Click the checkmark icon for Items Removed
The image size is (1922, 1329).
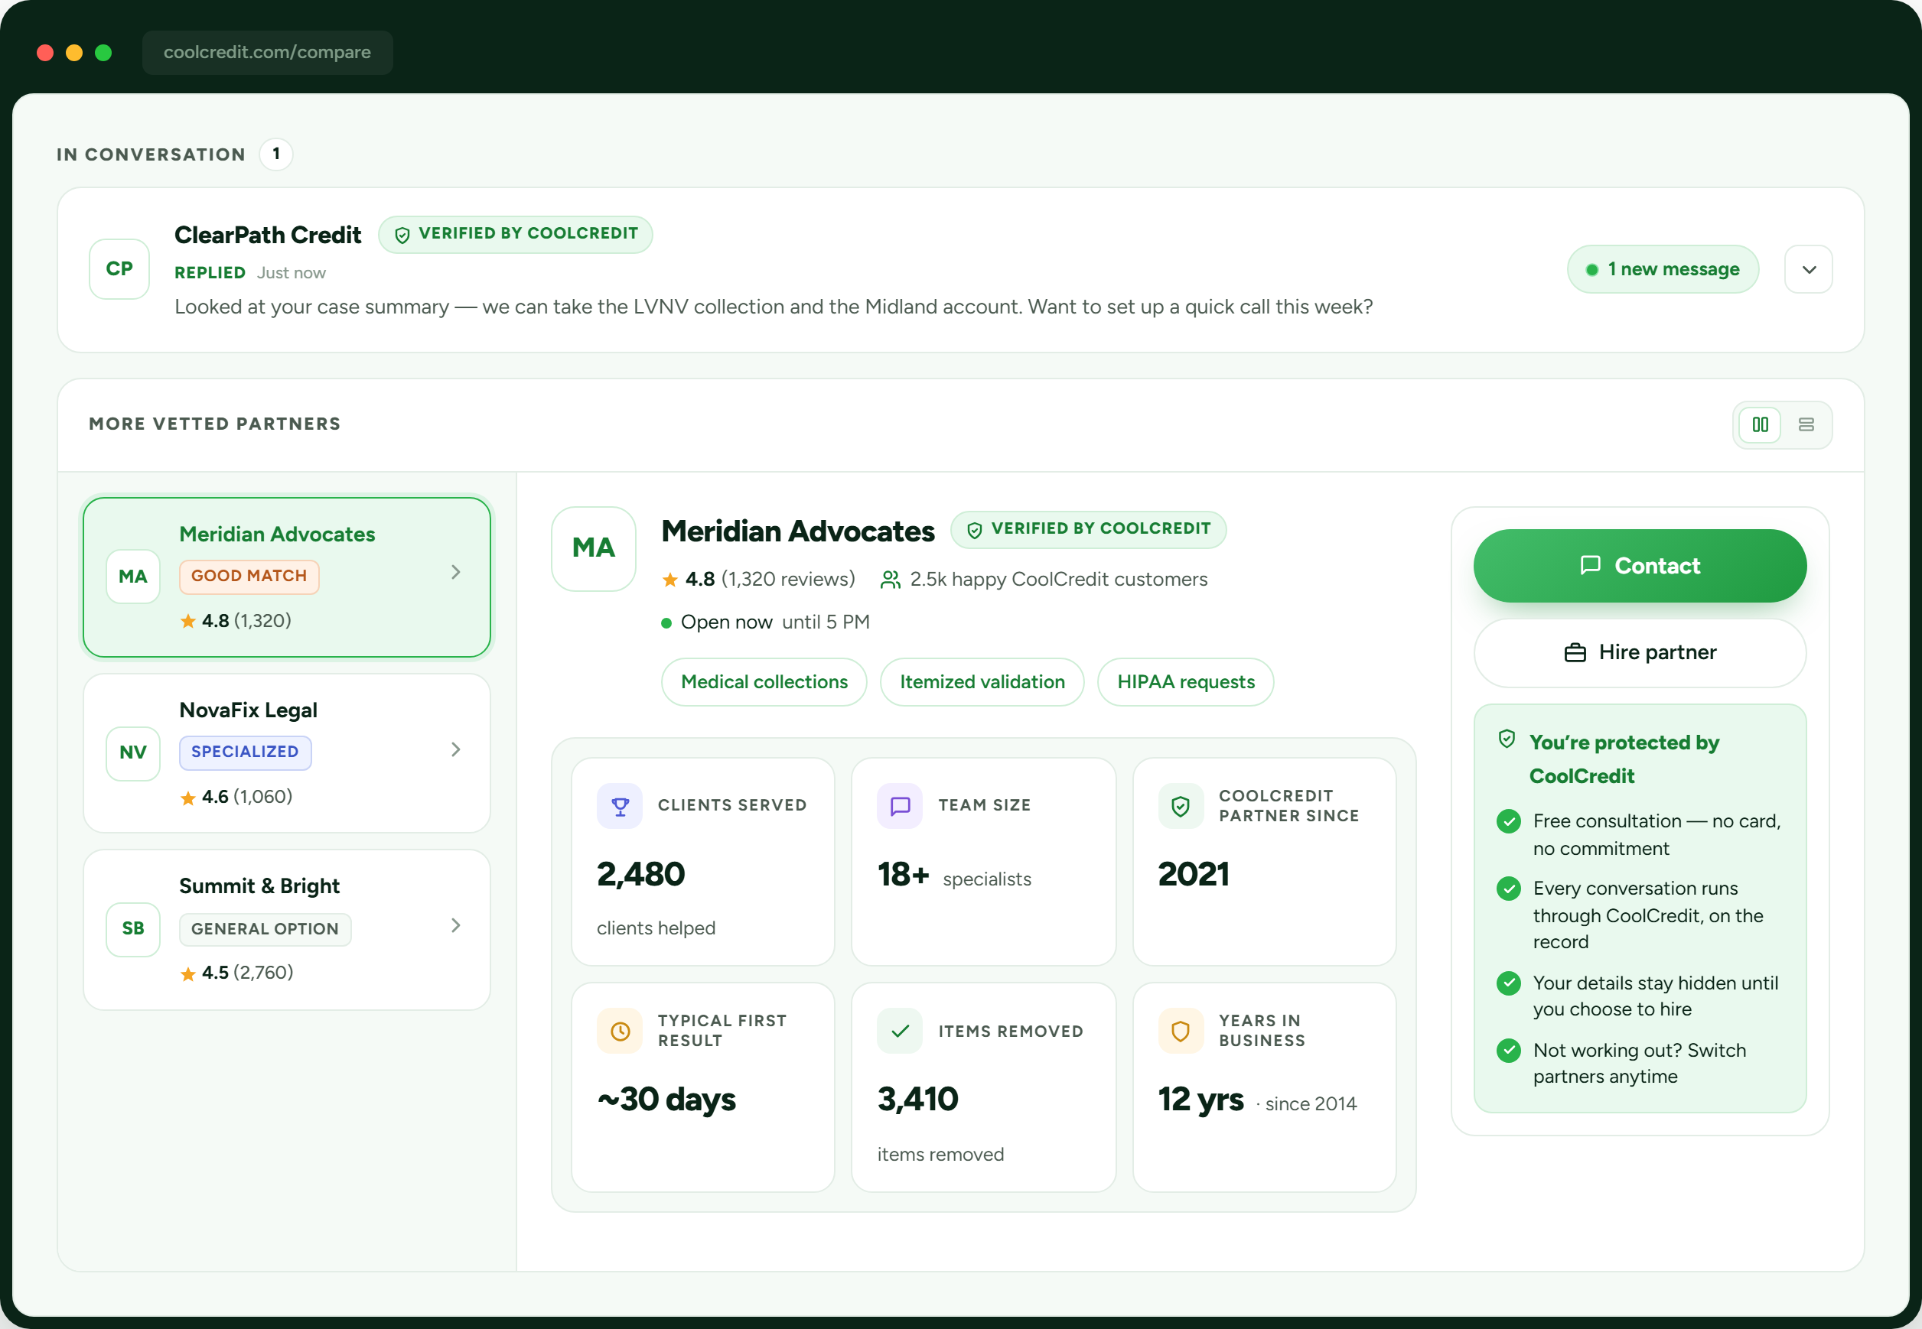[900, 1031]
